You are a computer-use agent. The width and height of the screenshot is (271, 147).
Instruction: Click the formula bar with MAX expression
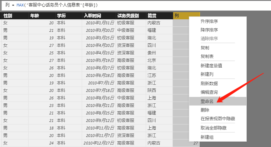point(136,5)
